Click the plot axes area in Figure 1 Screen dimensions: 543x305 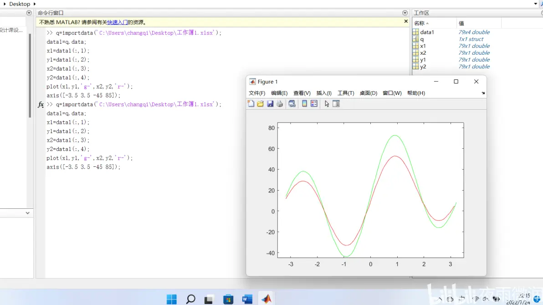coord(370,190)
